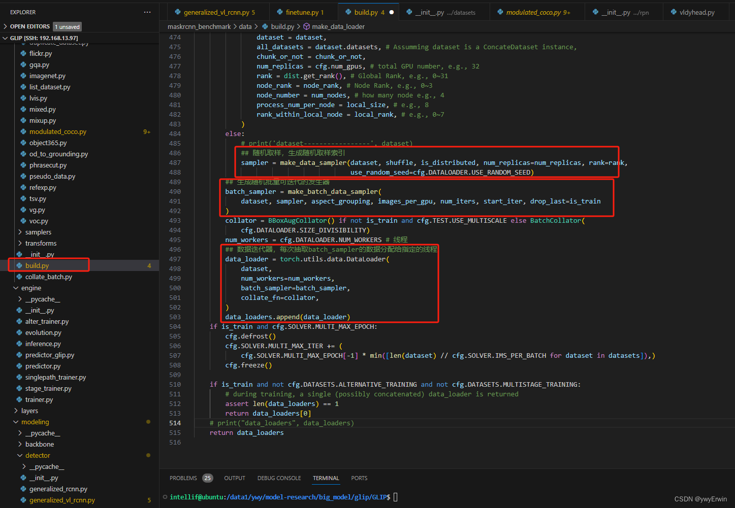Click the Python icon on the vldyhead.py tab
This screenshot has height=508, width=735.
click(x=674, y=12)
